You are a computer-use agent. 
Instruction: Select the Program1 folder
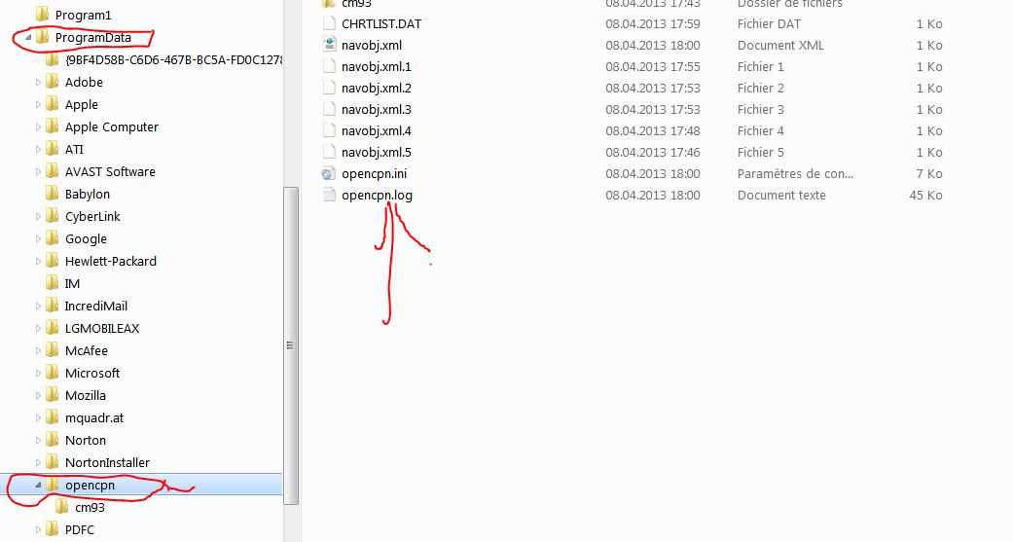pyautogui.click(x=83, y=15)
